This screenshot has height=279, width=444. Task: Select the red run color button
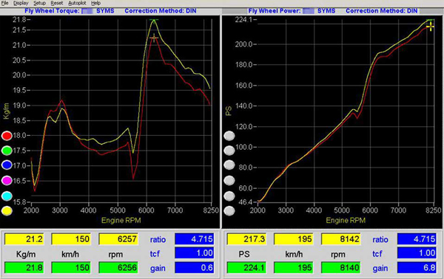pos(7,136)
